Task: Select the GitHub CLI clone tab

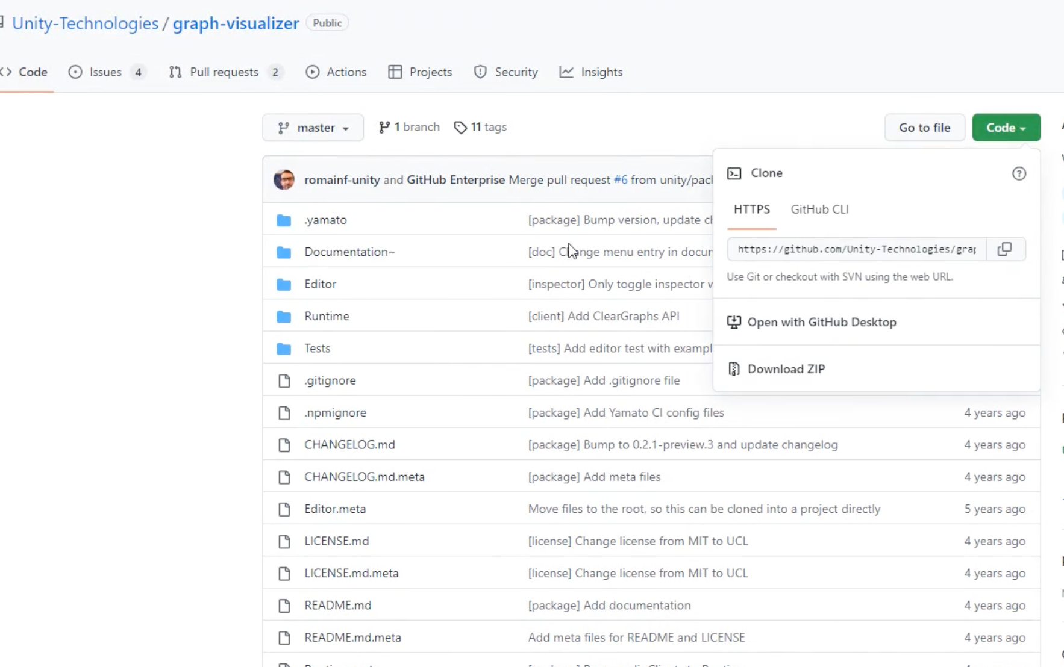Action: click(x=819, y=209)
